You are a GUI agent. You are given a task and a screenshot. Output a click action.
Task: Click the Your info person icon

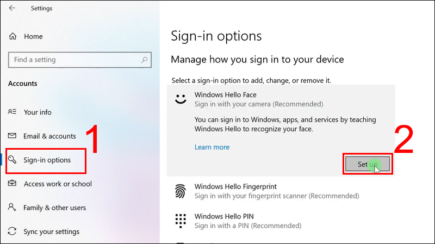tap(13, 112)
